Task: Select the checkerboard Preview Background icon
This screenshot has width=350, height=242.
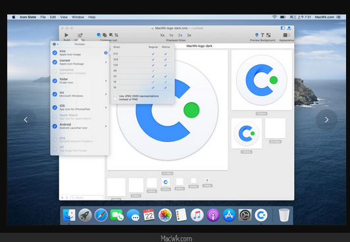Action: [268, 35]
